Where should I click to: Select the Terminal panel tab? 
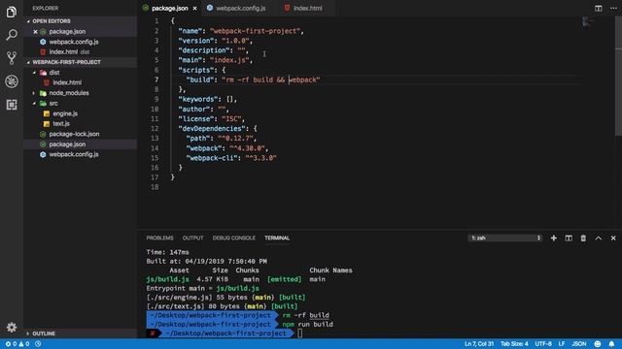click(x=277, y=238)
